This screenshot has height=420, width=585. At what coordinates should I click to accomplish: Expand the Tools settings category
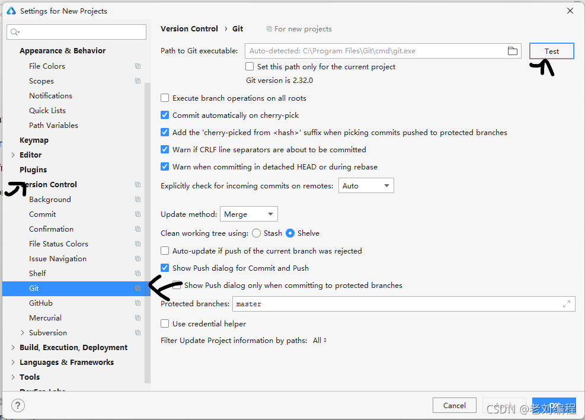(13, 377)
